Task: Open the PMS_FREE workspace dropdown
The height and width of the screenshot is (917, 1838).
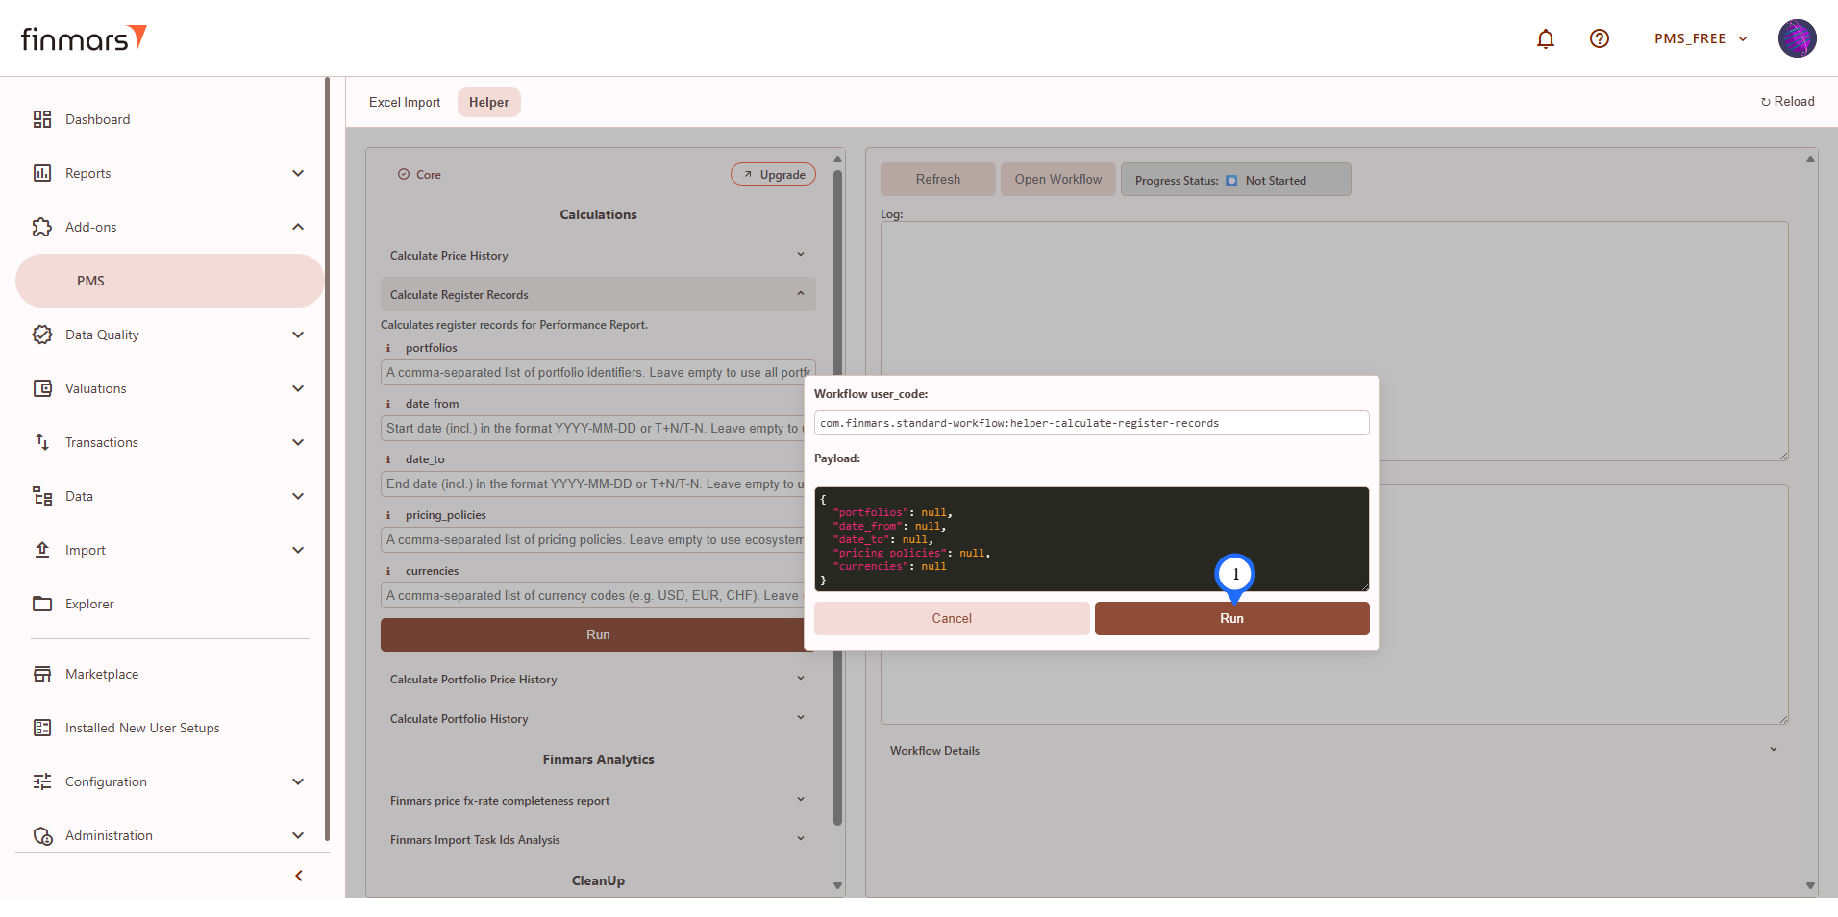Action: pyautogui.click(x=1700, y=38)
